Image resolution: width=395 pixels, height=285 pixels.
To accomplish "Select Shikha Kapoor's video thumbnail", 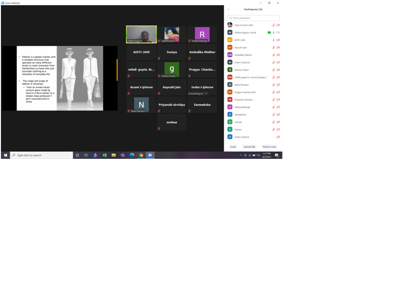I will (x=141, y=34).
